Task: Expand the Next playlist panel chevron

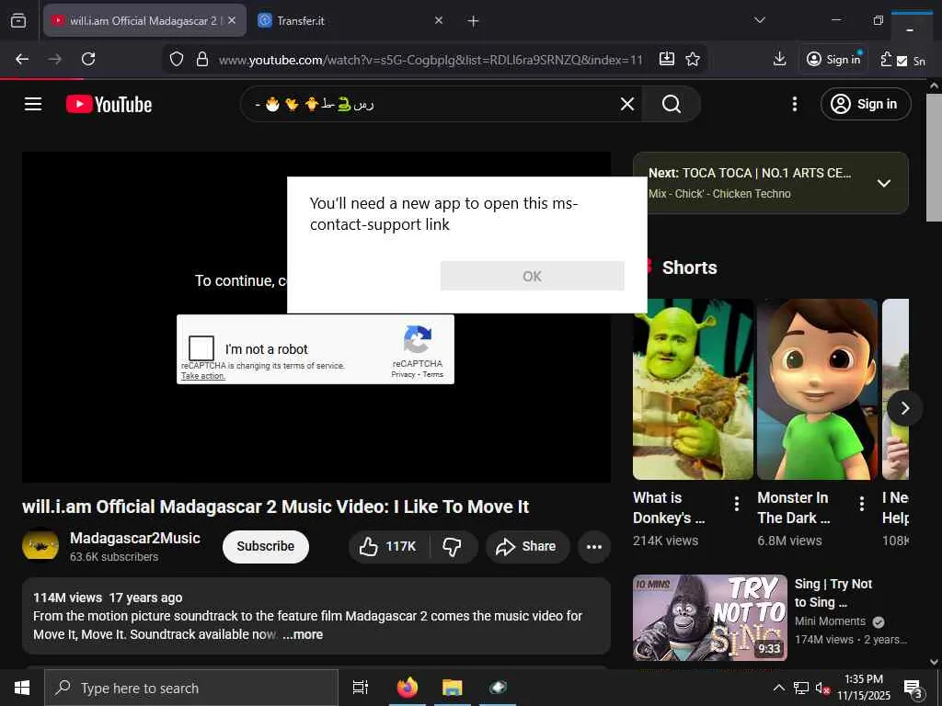Action: click(884, 183)
